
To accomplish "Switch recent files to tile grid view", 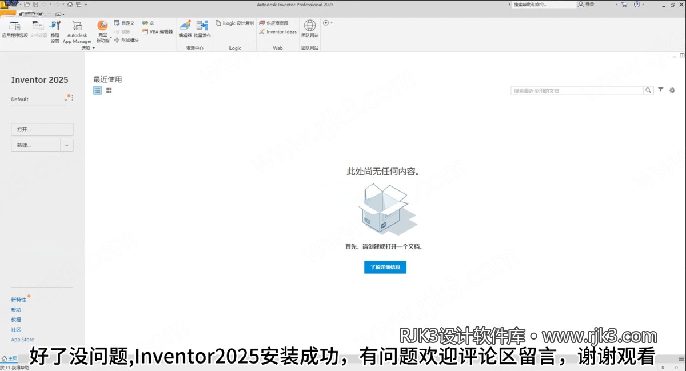I will 109,90.
